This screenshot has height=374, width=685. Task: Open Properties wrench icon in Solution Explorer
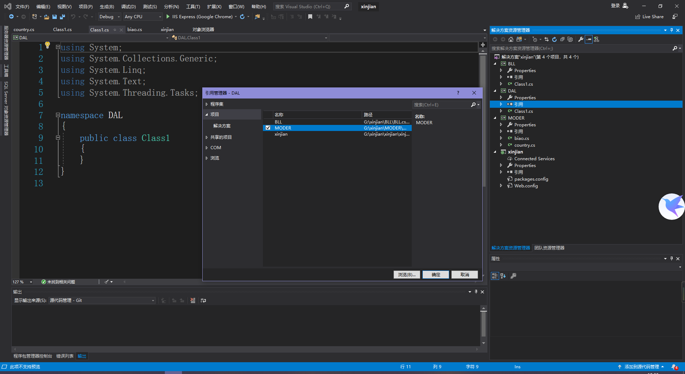[x=581, y=39]
